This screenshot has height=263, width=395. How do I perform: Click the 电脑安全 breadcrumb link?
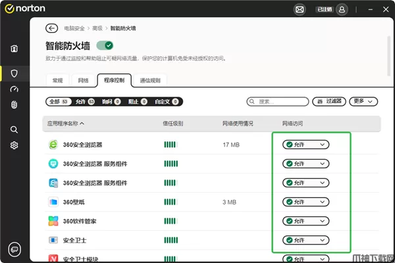[x=73, y=29]
